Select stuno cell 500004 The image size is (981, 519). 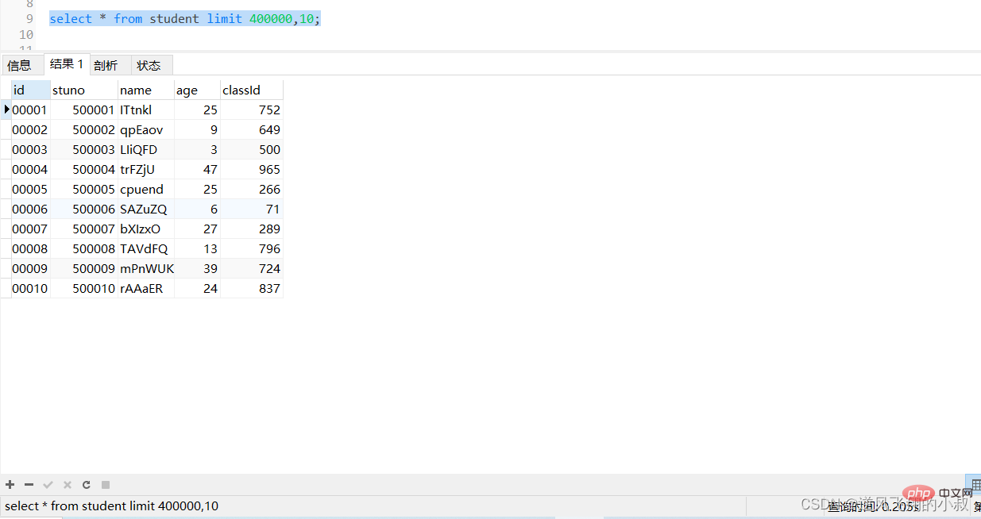click(84, 169)
